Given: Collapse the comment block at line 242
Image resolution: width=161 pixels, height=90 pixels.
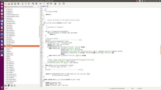Looking at the screenshot, I should tap(43, 19).
